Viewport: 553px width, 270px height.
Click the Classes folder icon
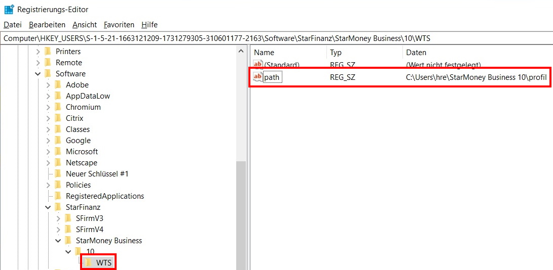coord(58,129)
